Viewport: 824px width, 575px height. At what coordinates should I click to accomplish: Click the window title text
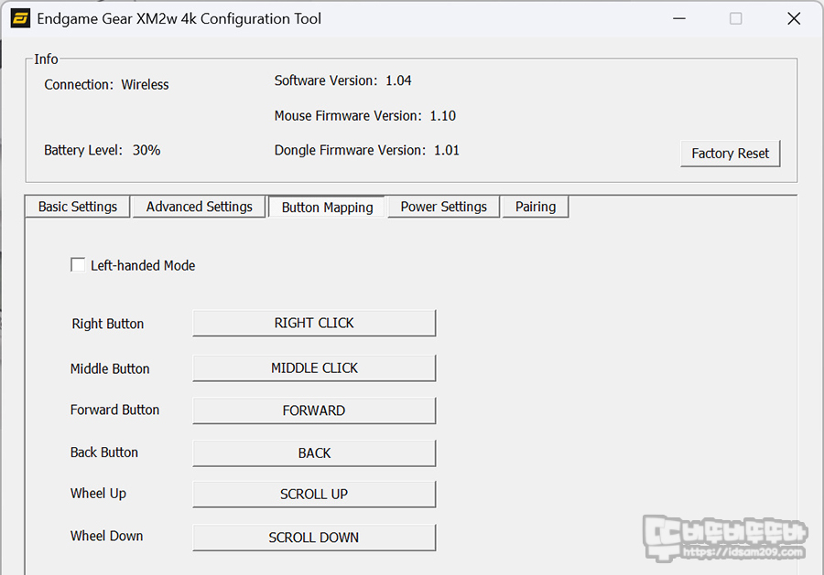(x=179, y=19)
